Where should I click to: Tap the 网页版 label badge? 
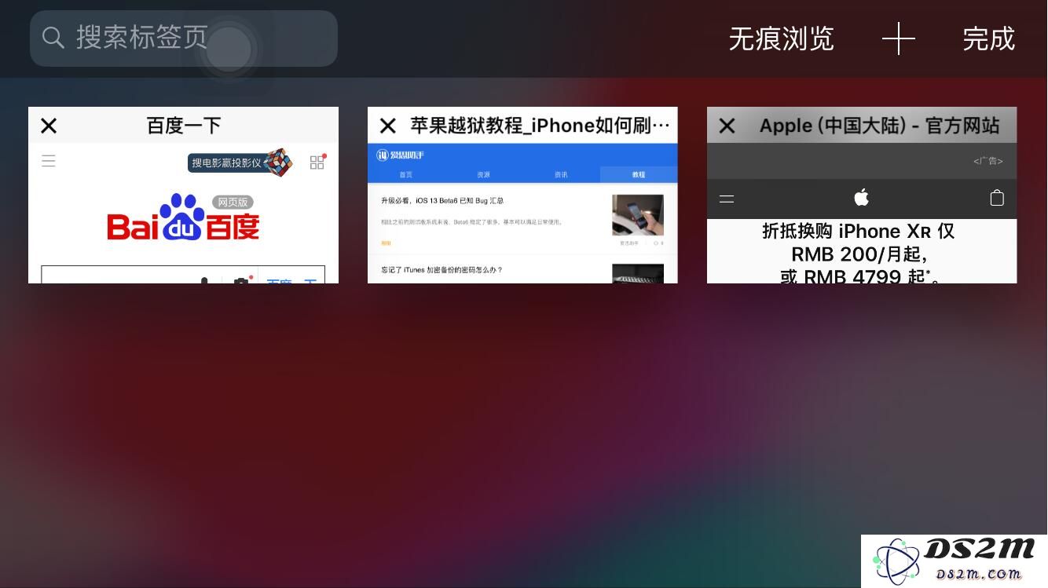[233, 202]
